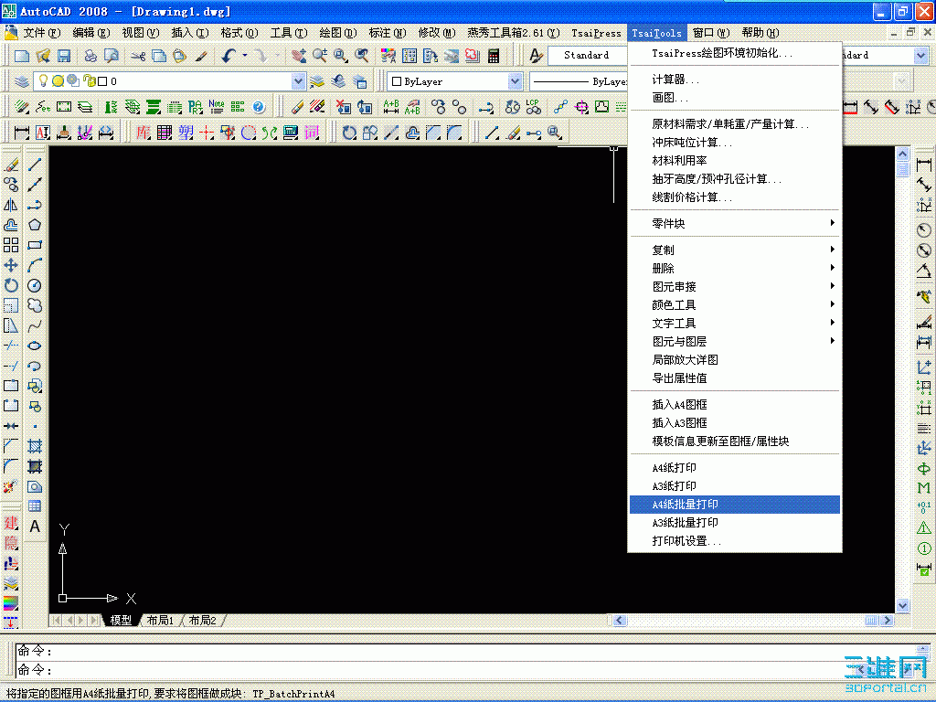Image resolution: width=936 pixels, height=702 pixels.
Task: Open the layer list dropdown
Action: [x=298, y=81]
